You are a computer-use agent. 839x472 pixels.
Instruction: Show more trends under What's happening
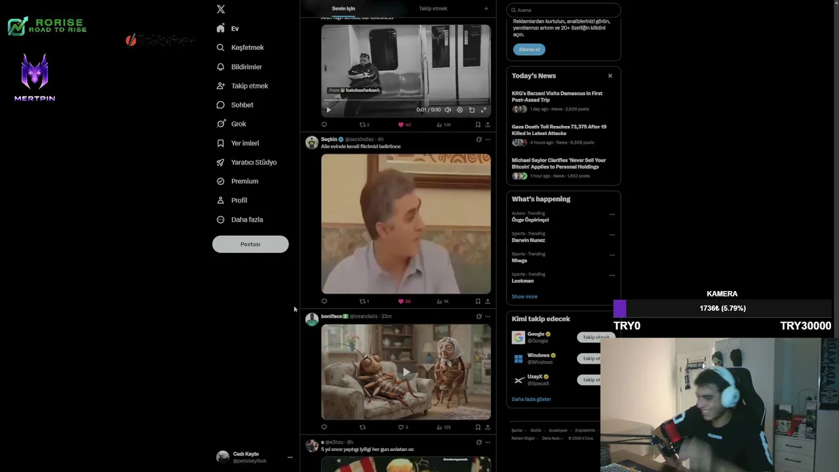coord(524,296)
